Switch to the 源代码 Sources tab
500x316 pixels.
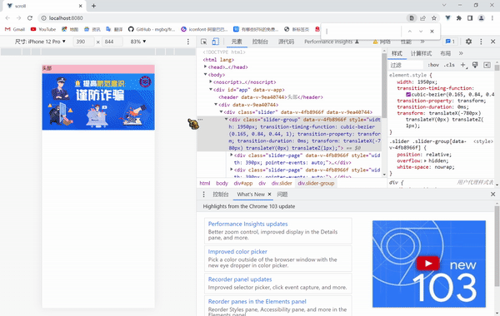tap(286, 42)
